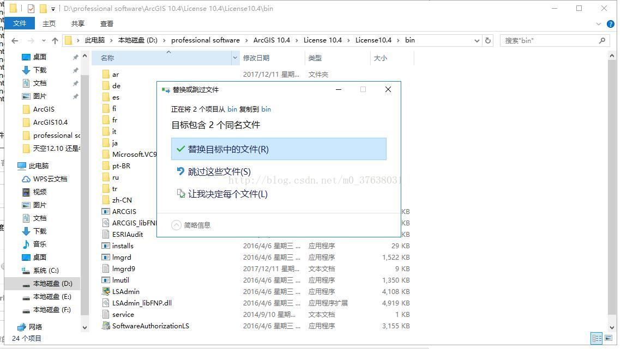Screen dimensions: 621x349
Task: Select the service text document
Action: 123,315
